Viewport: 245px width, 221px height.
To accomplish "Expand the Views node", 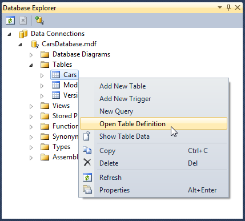I will tap(31, 107).
